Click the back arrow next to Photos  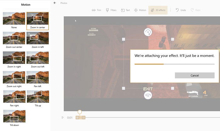click(55, 3)
